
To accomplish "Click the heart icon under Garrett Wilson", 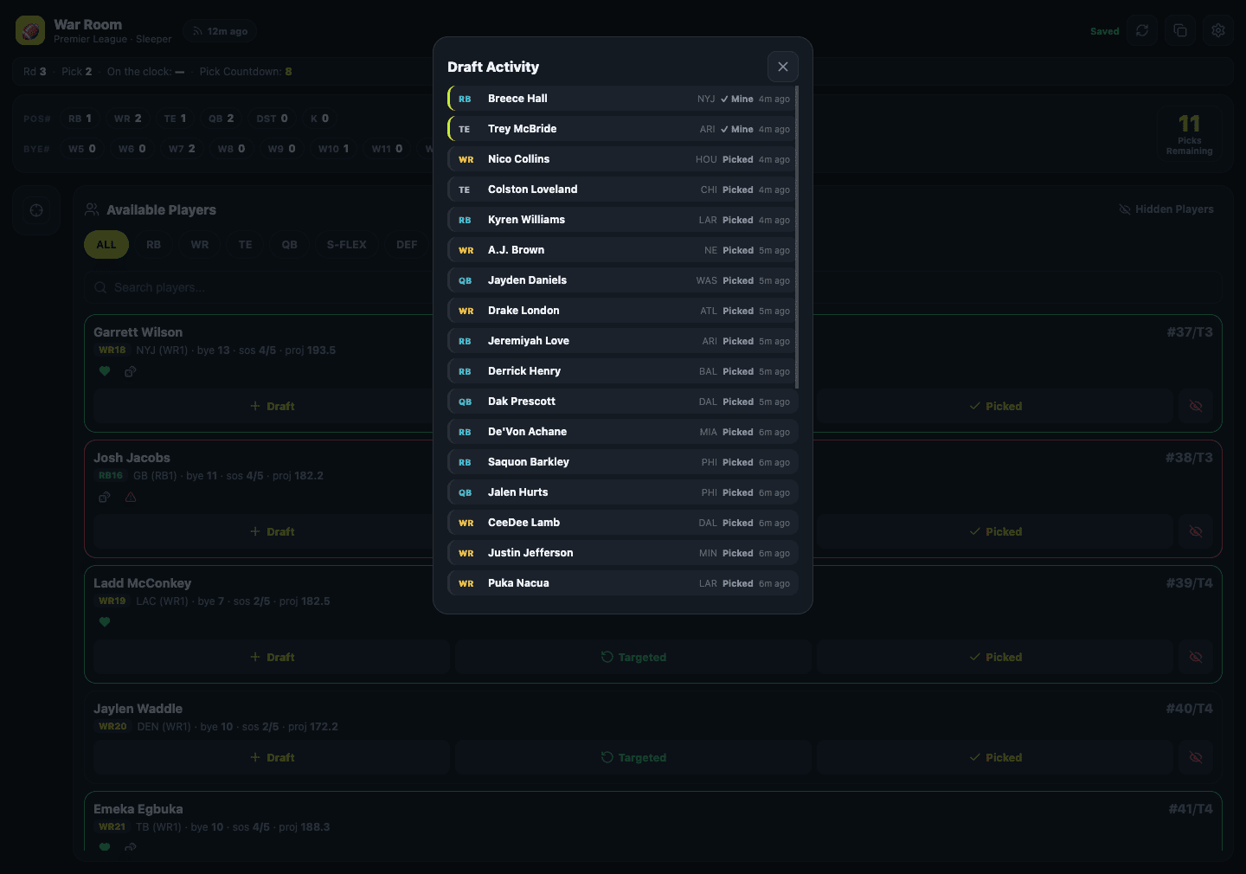I will (x=105, y=371).
